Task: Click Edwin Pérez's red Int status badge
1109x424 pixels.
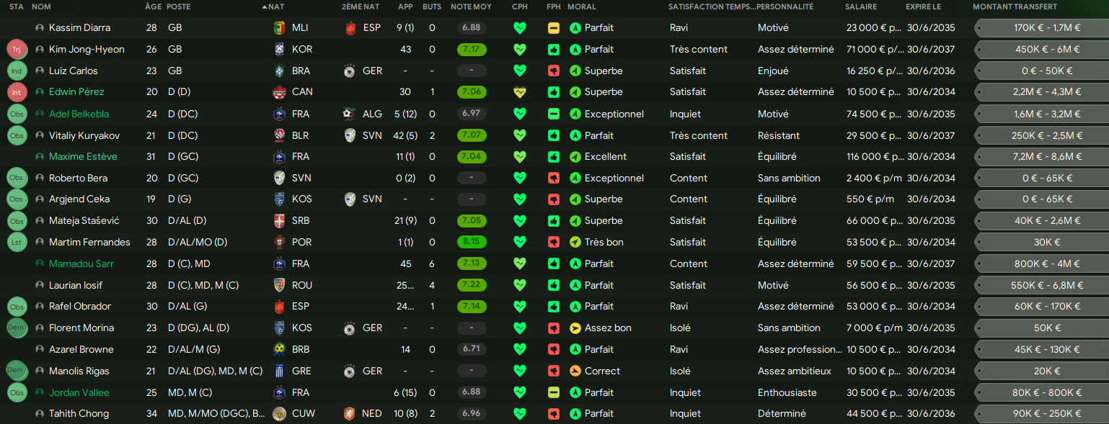Action: click(16, 92)
